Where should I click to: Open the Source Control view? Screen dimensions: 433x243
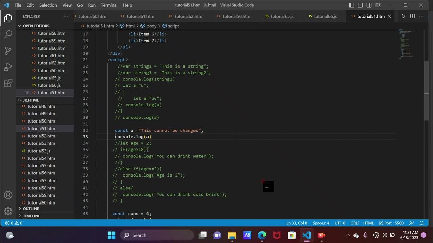pos(8,50)
